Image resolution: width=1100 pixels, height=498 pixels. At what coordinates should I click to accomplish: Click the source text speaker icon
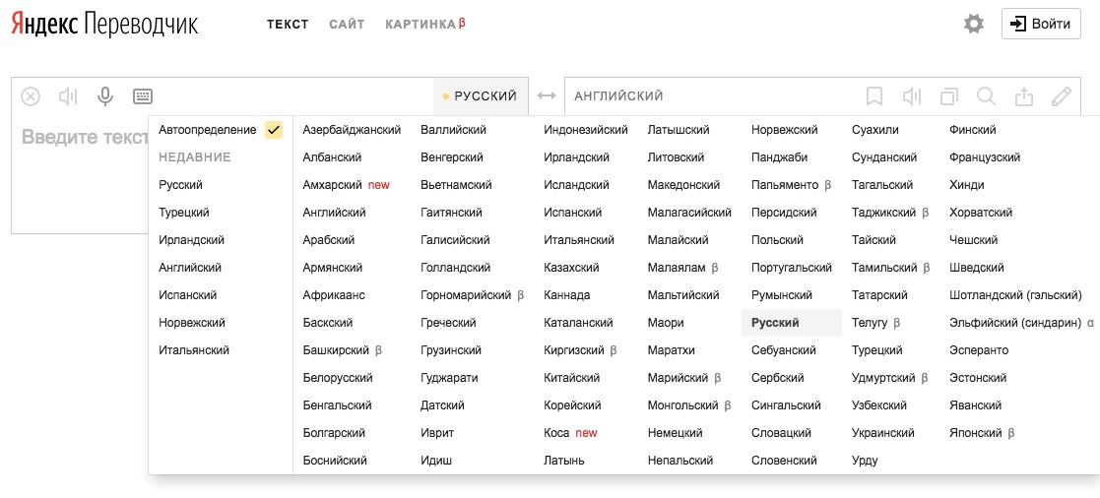pos(67,96)
